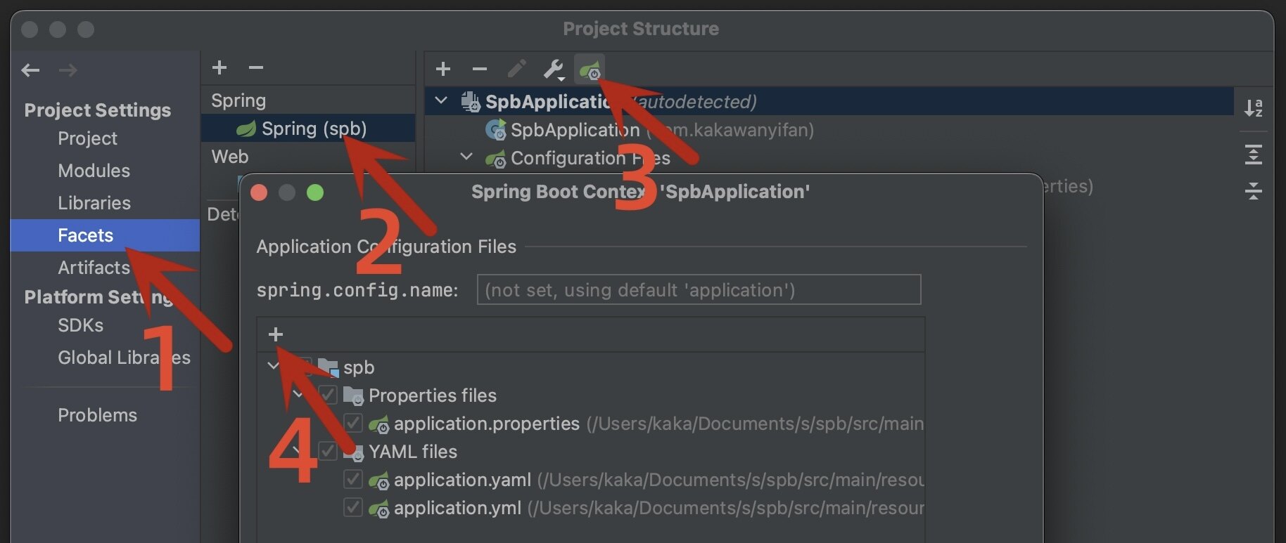Screen dimensions: 1286x543
Task: Select the Spring (spb) facet
Action: coord(314,129)
